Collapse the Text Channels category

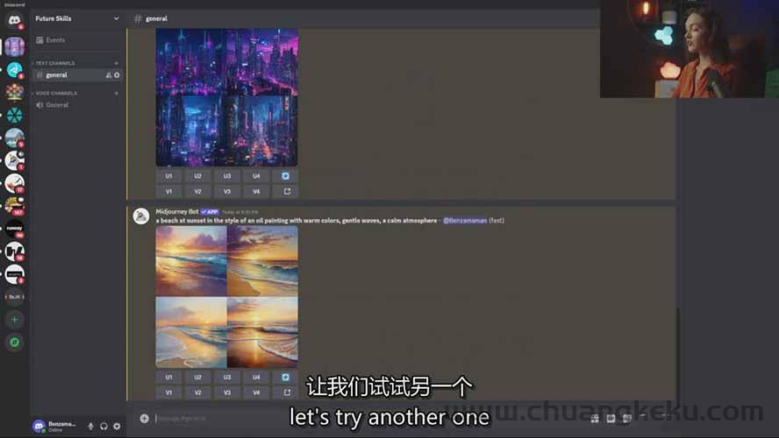pyautogui.click(x=54, y=63)
